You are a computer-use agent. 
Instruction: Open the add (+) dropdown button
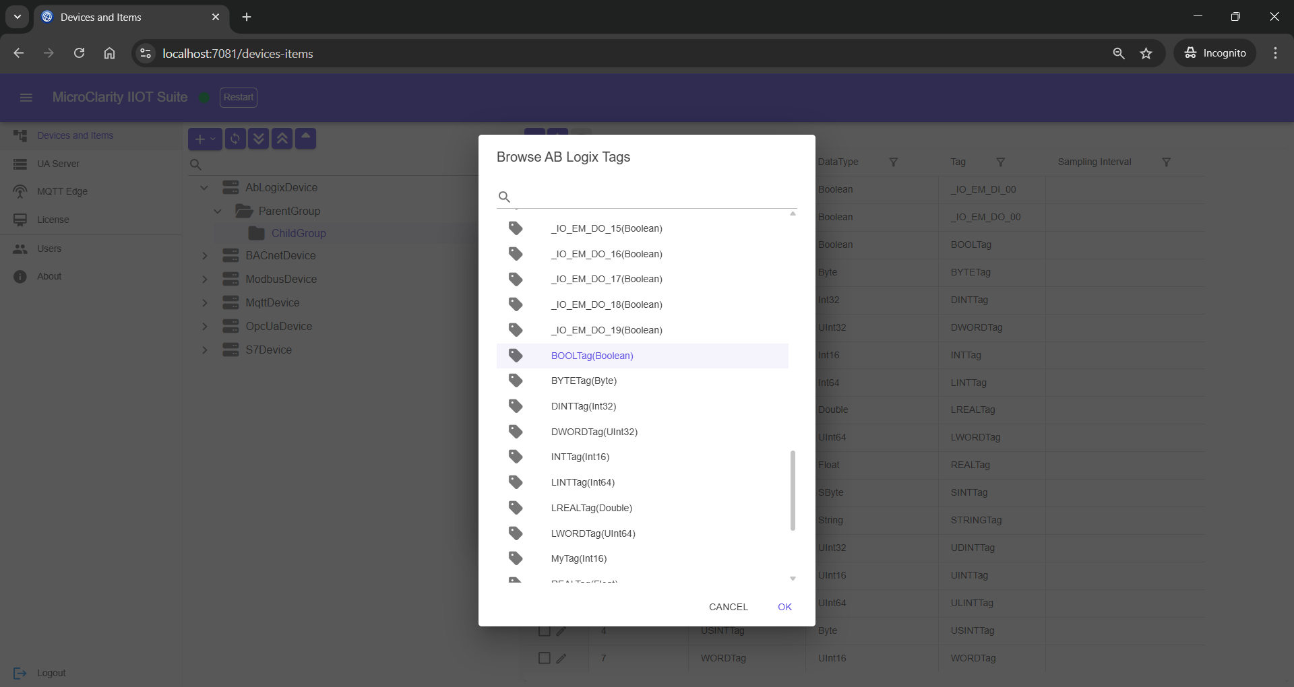click(205, 139)
